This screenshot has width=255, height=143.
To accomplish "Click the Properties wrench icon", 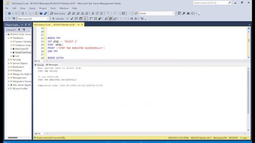I will (x=184, y=14).
